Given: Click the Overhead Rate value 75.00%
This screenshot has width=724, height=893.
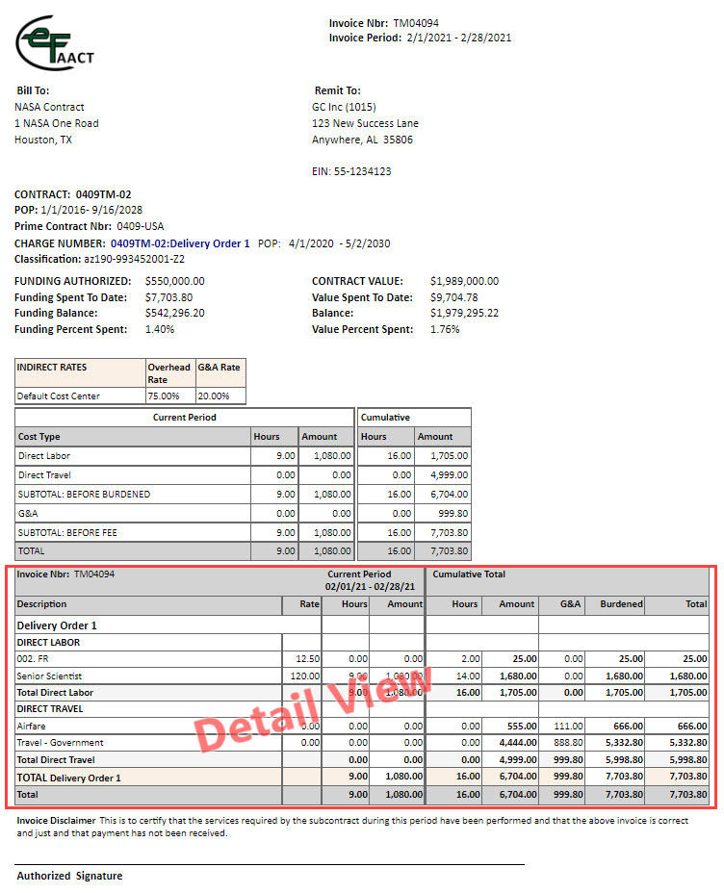Looking at the screenshot, I should click(162, 395).
